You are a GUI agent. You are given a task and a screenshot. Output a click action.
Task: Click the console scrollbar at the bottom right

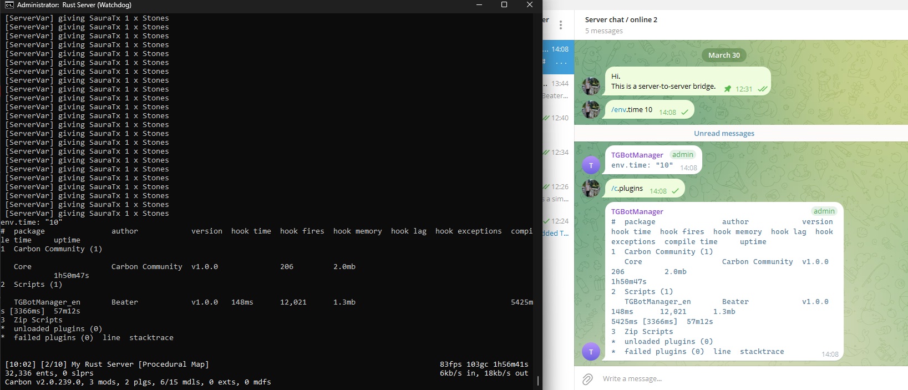tap(538, 381)
